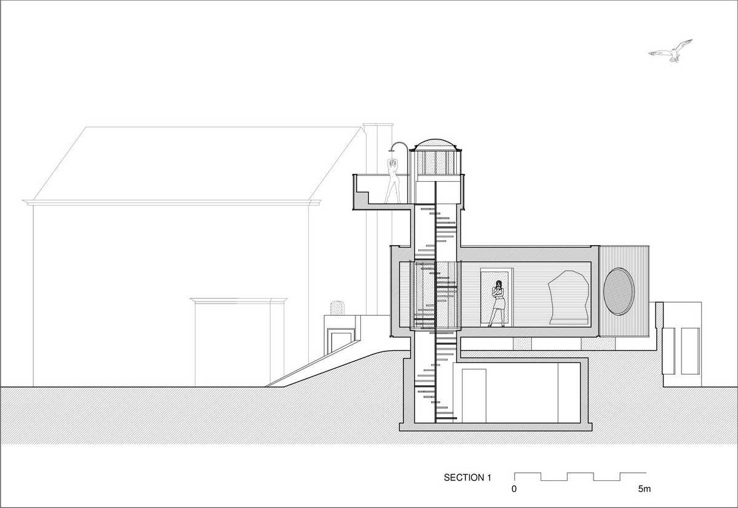
Task: Click the basement room door outline
Action: (474, 395)
